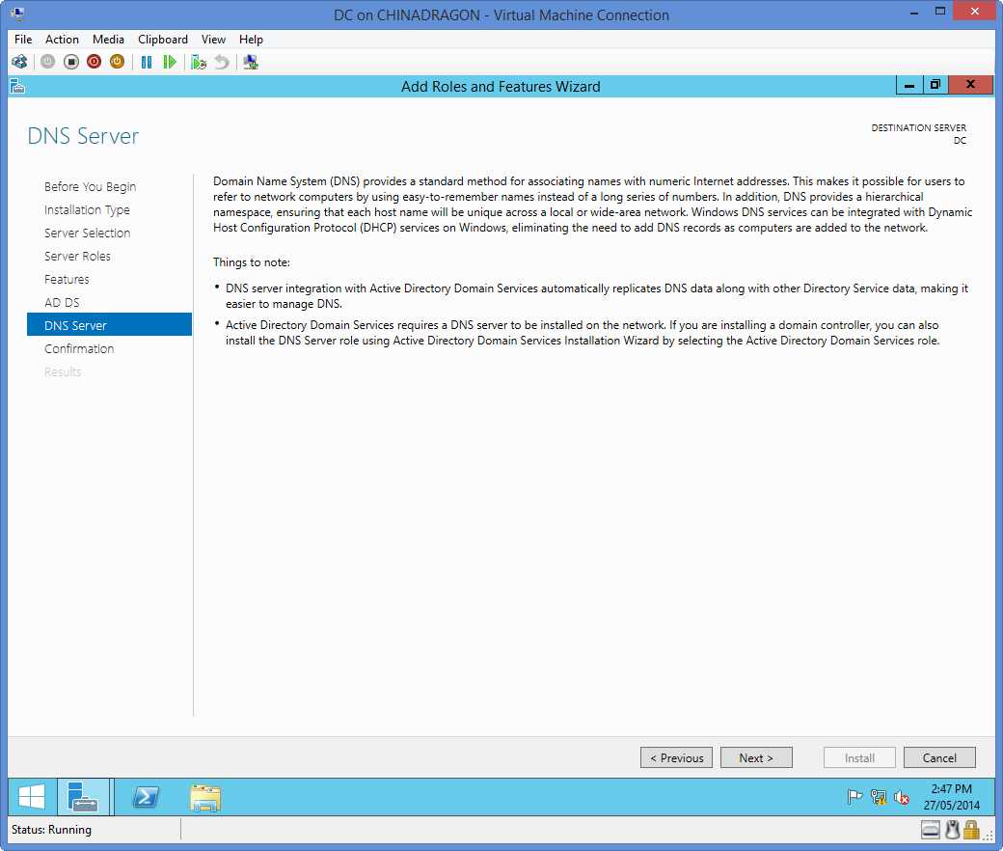Click the red Shut Down VM icon
The image size is (1003, 851).
point(95,62)
